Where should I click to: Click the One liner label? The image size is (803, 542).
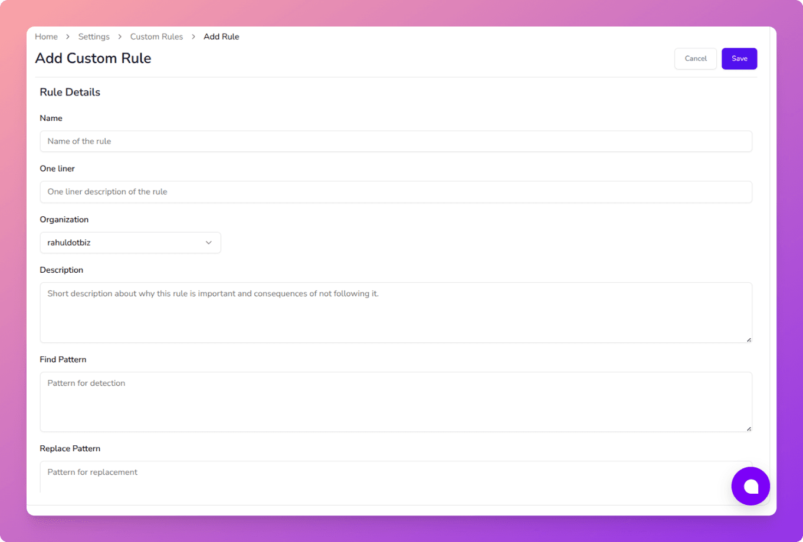click(57, 168)
